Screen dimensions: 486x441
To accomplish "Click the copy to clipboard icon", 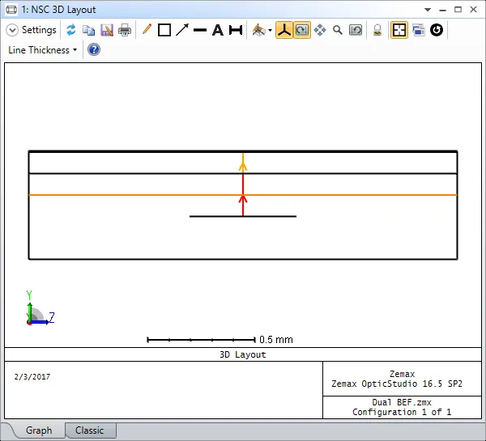I will pos(89,30).
